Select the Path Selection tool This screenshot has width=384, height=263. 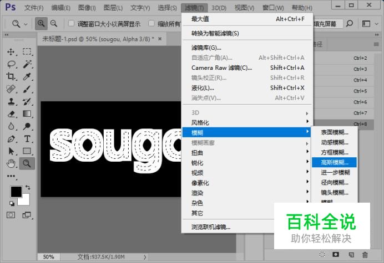(11, 151)
